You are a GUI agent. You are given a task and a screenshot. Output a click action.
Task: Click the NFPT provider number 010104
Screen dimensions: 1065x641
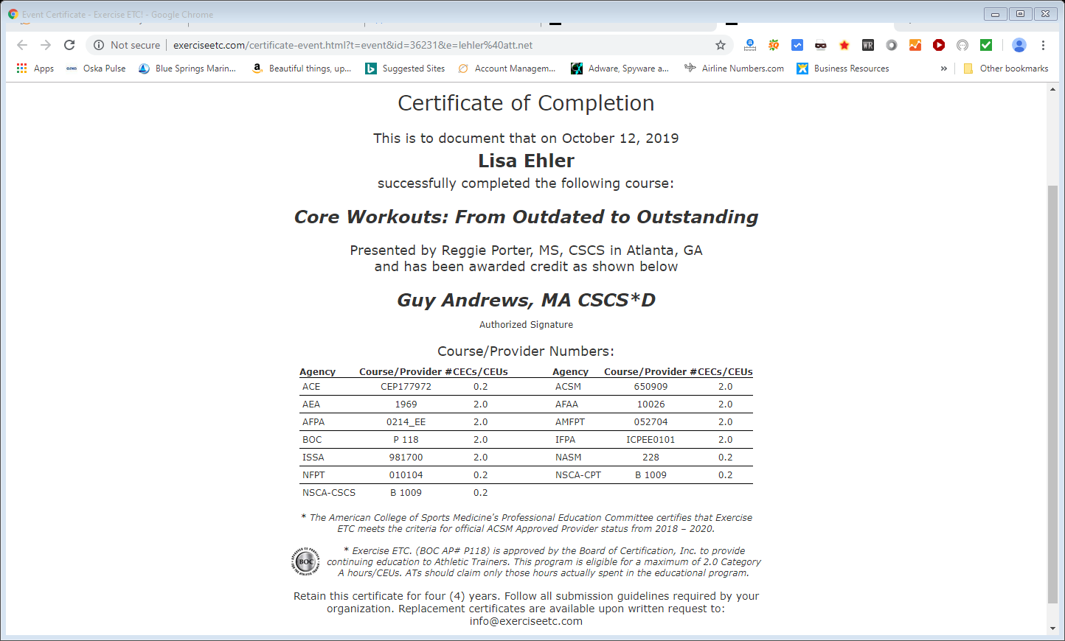coord(406,475)
